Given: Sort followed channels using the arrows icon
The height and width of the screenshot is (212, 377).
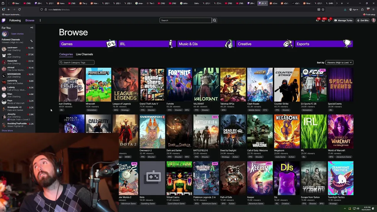Looking at the screenshot, I should [x=32, y=41].
